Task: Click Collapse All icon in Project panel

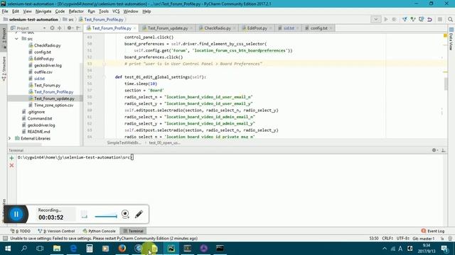Action: [x=60, y=28]
